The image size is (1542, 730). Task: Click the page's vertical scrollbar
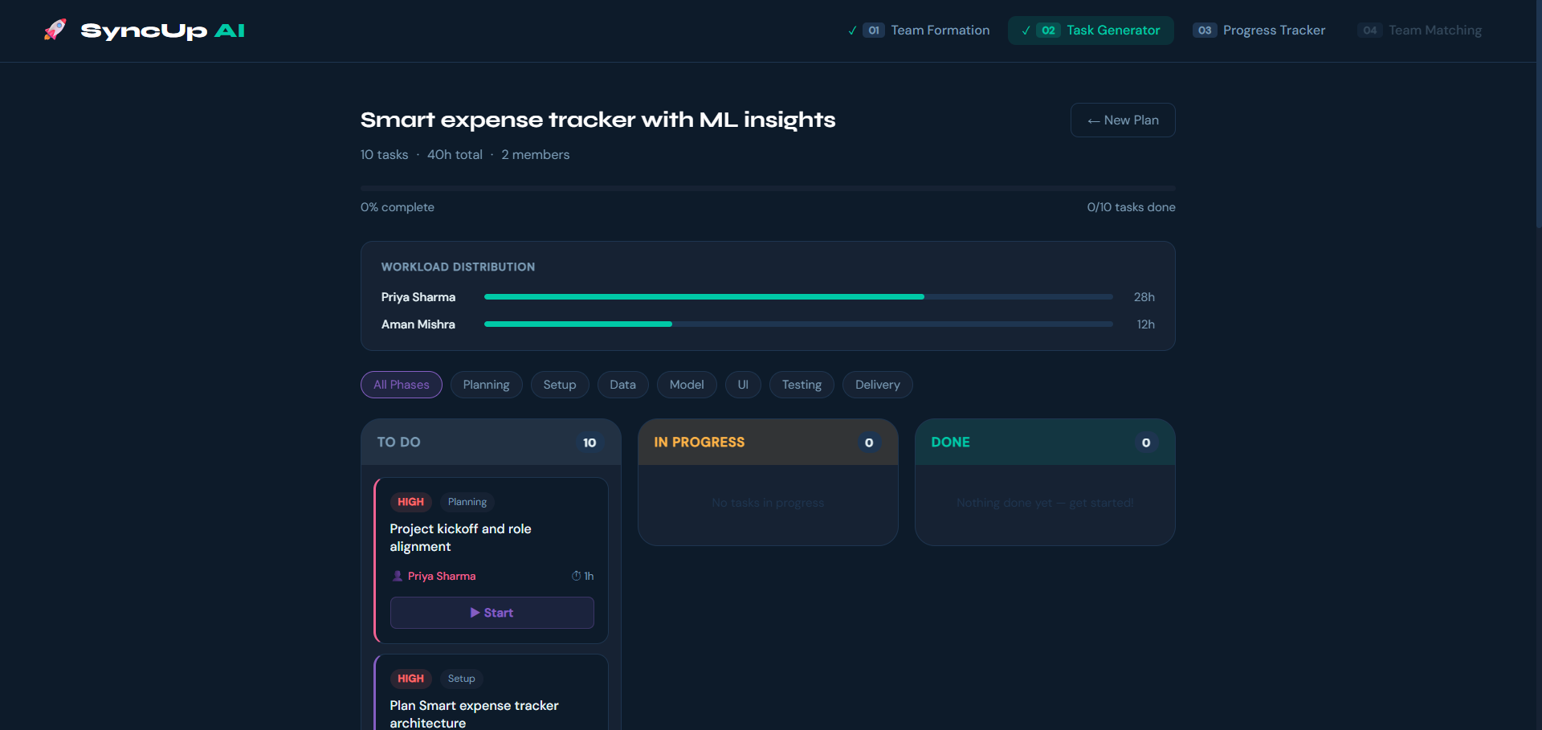[x=1538, y=112]
